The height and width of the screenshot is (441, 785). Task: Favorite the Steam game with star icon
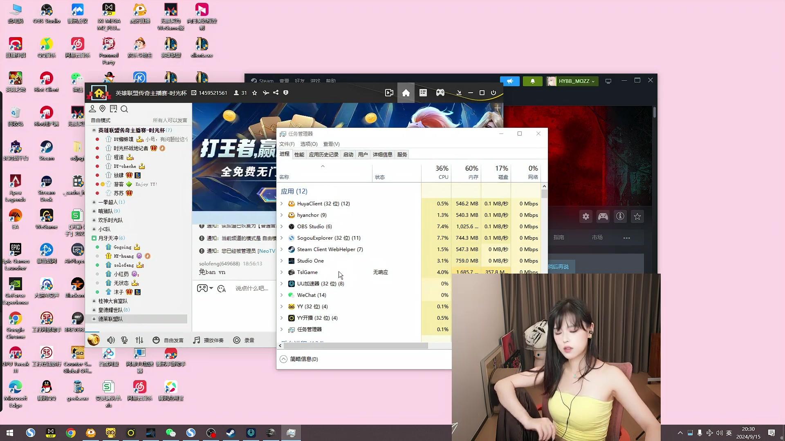pyautogui.click(x=637, y=216)
